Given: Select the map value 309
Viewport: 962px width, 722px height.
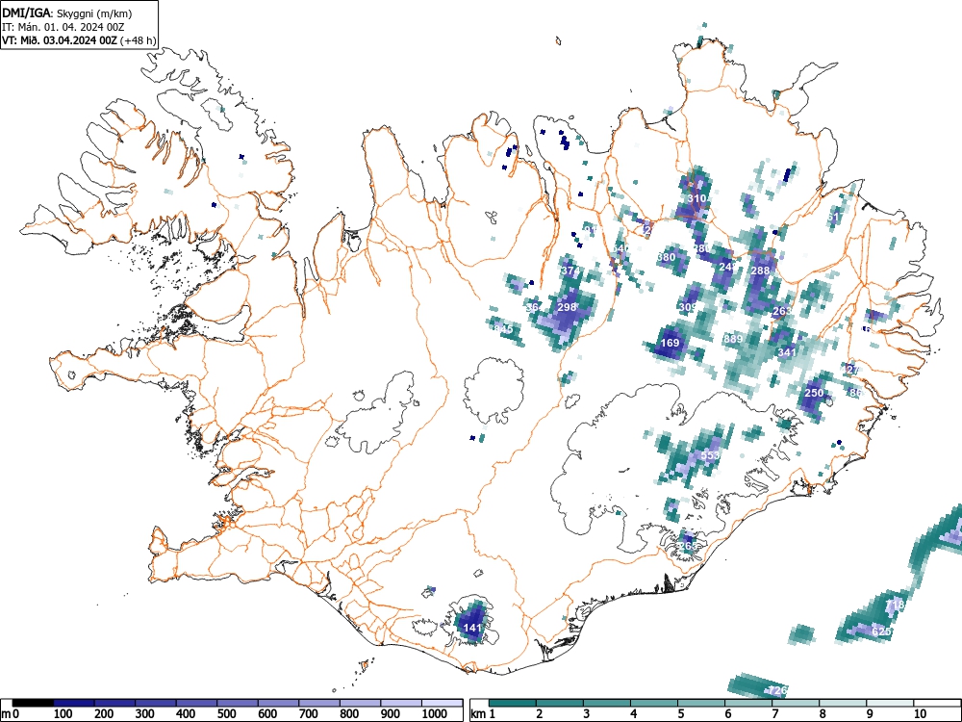Looking at the screenshot, I should tap(689, 307).
